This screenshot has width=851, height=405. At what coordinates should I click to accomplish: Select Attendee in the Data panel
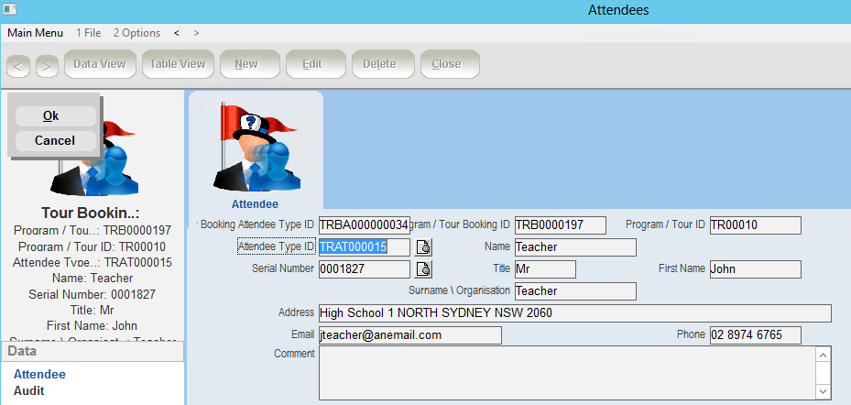coord(39,374)
